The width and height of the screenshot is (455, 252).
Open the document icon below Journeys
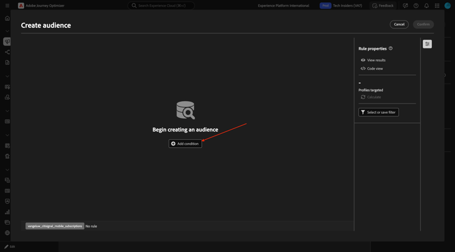[x=7, y=62]
